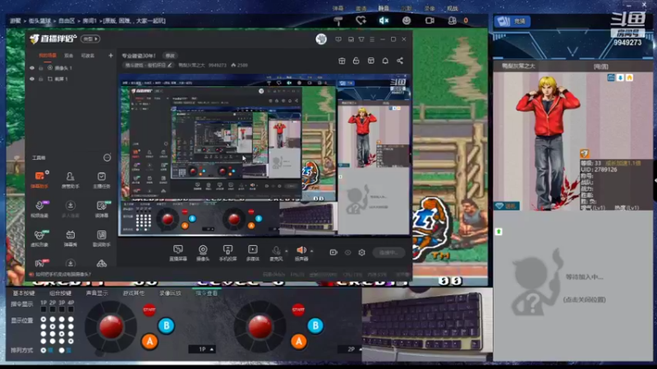Click the heart favorite icon in the lobby toolbar
This screenshot has width=657, height=369.
361,20
